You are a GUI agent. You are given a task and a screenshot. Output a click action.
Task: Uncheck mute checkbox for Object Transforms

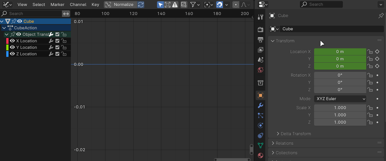click(x=57, y=34)
